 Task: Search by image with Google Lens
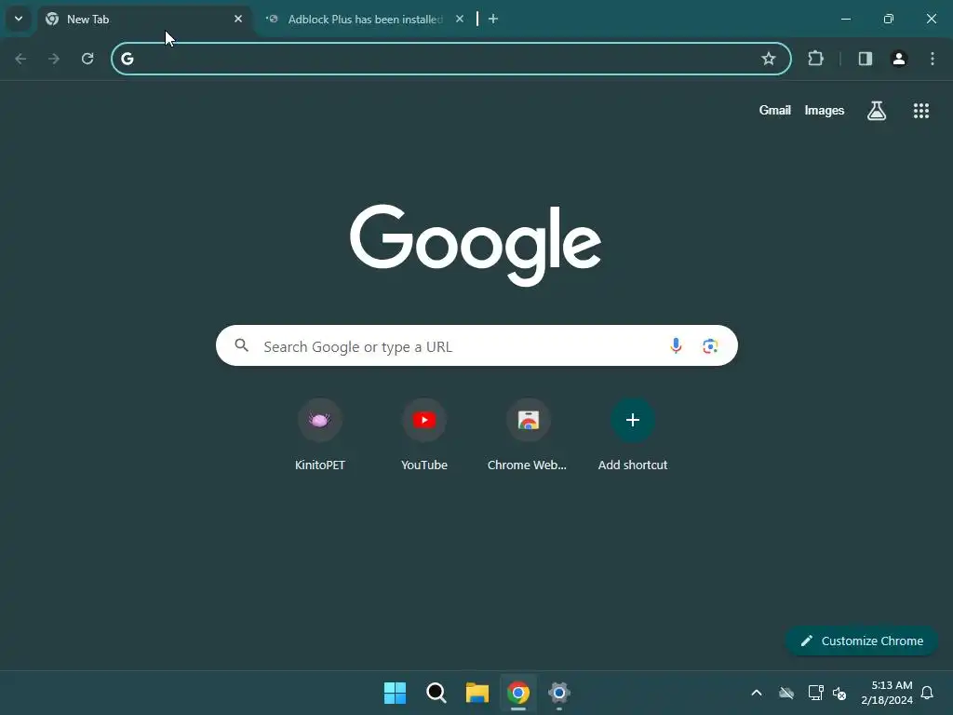[x=710, y=346]
